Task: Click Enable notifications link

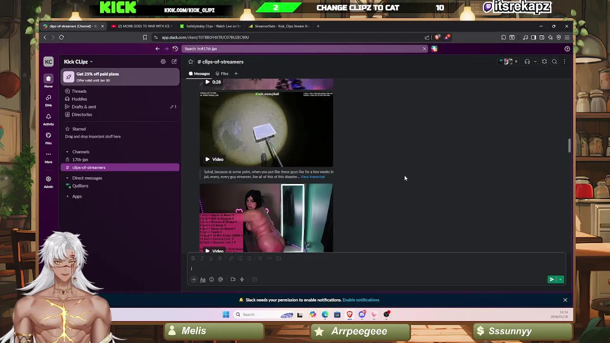Action: tap(361, 300)
